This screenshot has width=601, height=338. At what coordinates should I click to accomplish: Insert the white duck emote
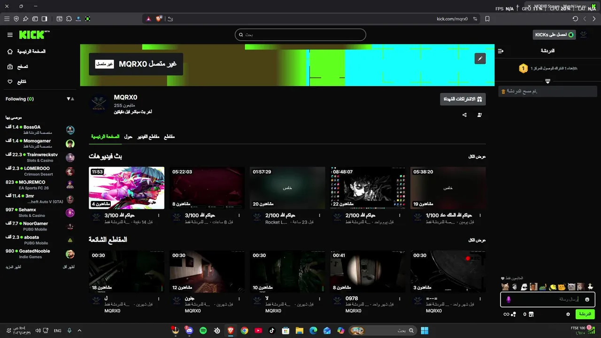coord(591,287)
